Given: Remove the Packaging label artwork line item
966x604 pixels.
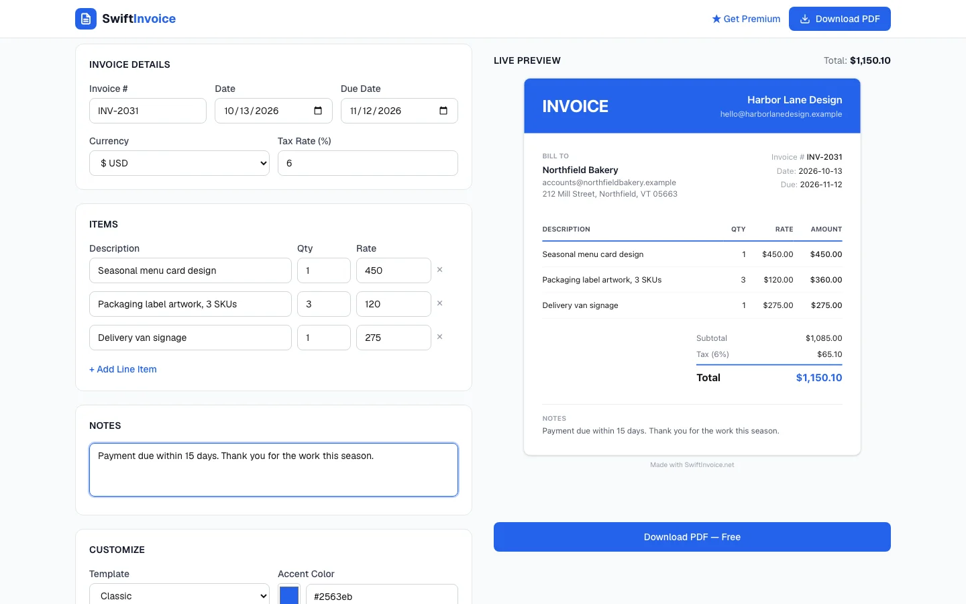Looking at the screenshot, I should point(440,303).
